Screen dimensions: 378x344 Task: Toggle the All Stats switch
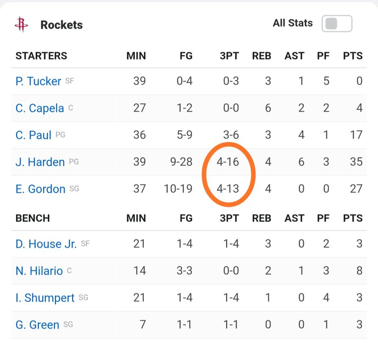click(x=337, y=23)
